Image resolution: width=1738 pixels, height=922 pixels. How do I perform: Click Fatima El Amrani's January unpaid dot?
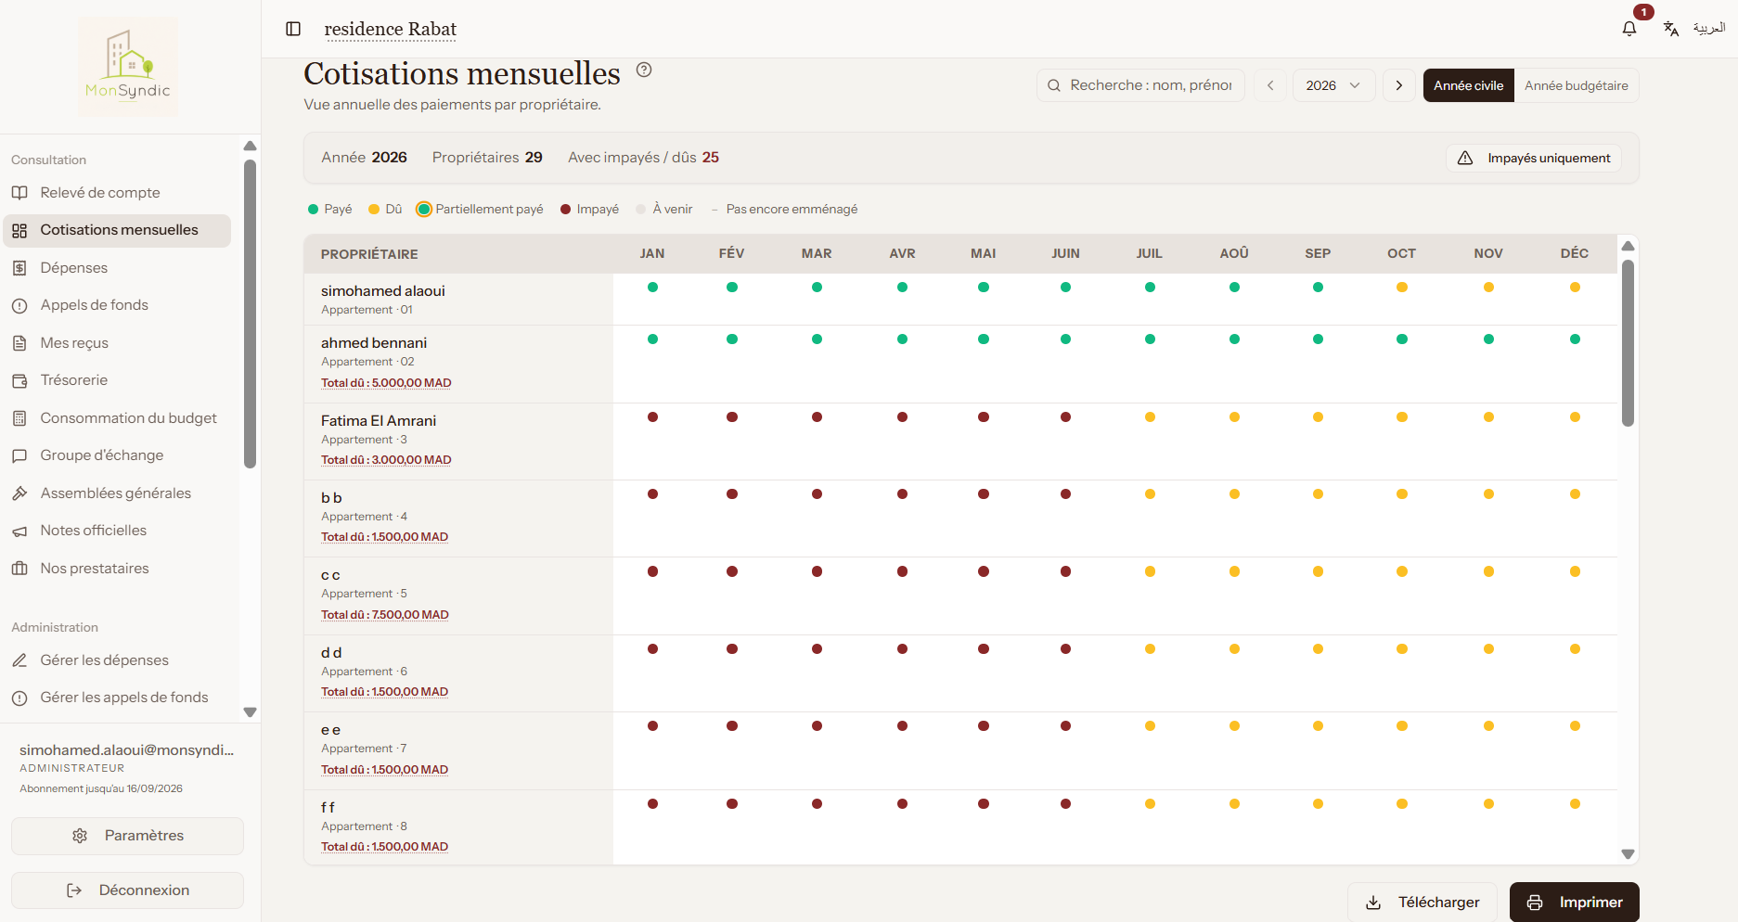tap(653, 417)
